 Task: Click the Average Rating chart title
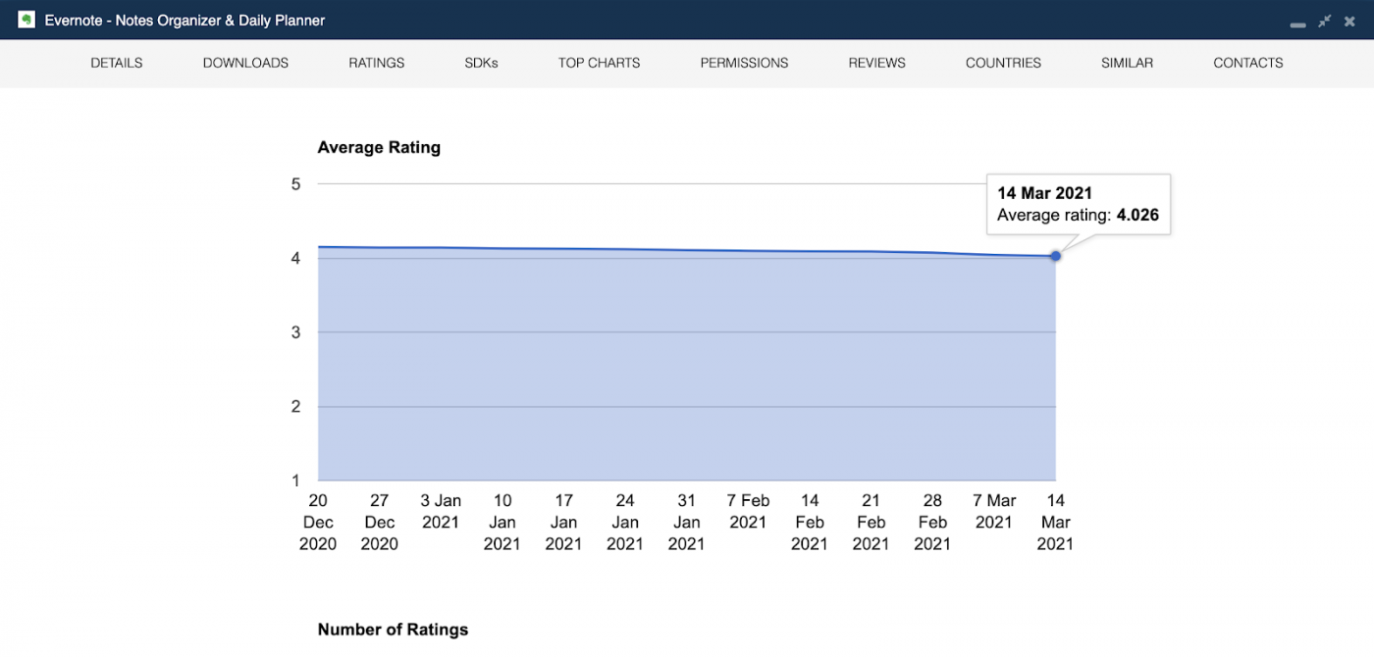click(379, 148)
